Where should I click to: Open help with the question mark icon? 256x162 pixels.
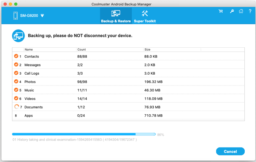pyautogui.click(x=250, y=11)
